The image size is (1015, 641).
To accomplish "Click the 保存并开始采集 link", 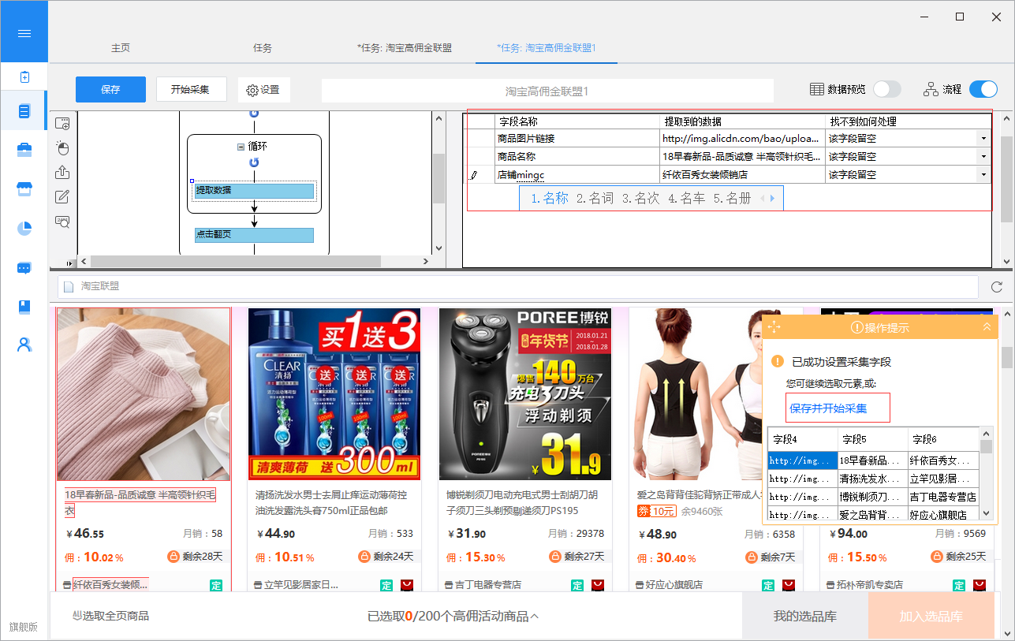I will click(x=828, y=408).
